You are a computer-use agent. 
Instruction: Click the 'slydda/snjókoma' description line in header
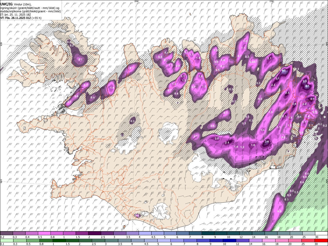tap(30, 11)
